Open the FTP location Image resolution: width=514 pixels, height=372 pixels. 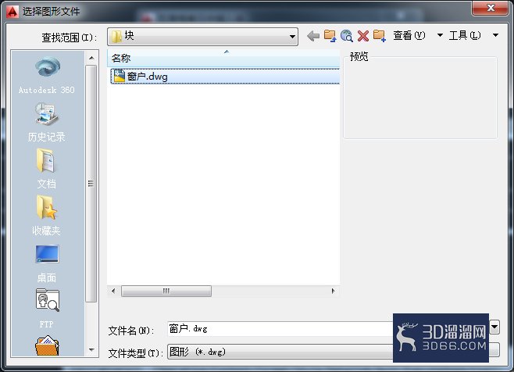coord(47,309)
